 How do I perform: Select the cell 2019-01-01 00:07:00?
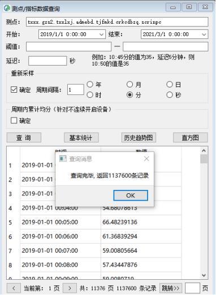point(61,250)
